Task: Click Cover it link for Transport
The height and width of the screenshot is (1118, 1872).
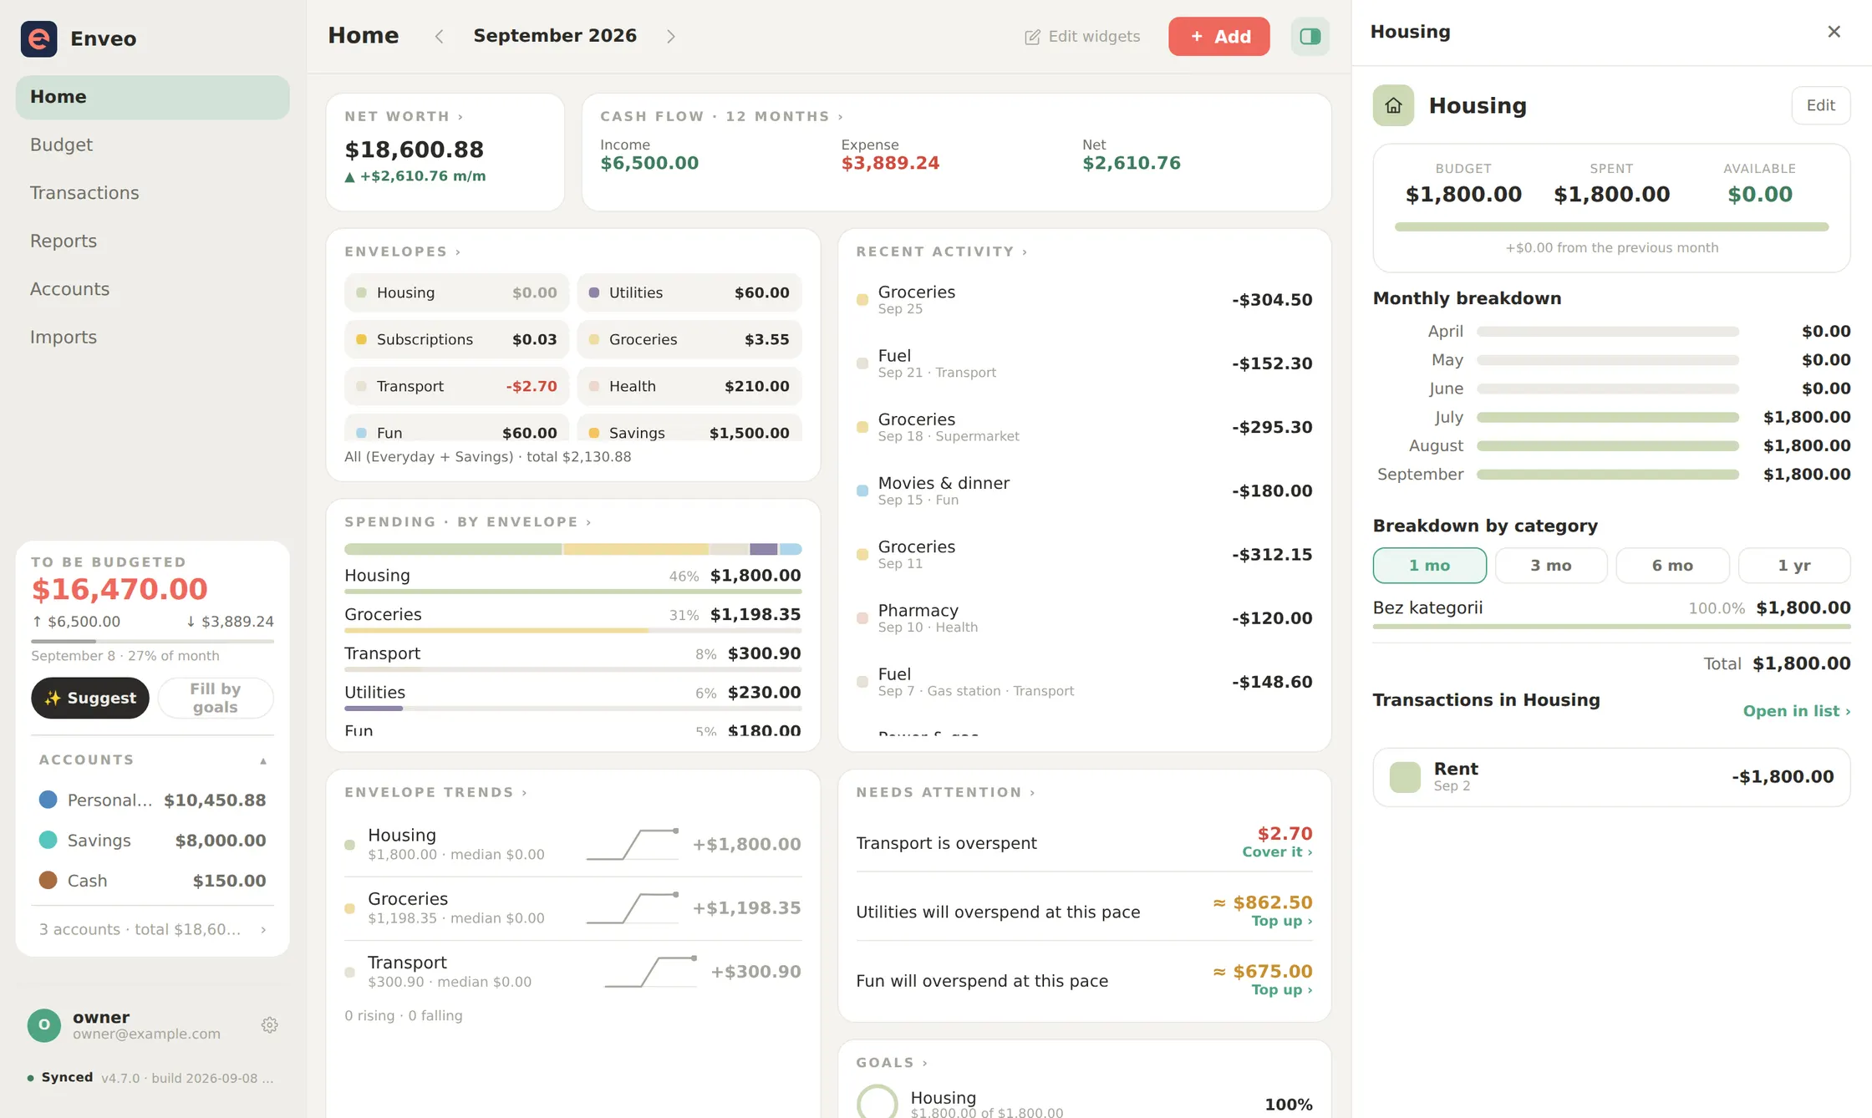Action: (1277, 852)
